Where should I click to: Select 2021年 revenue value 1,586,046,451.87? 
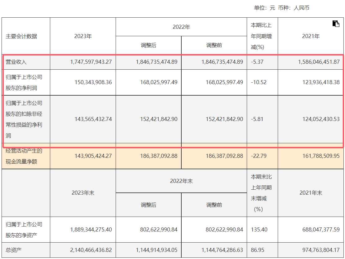coord(319,62)
